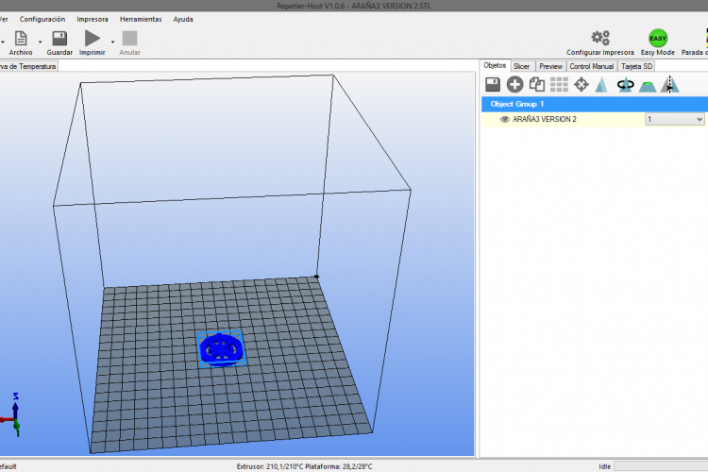Click the blue spider model in viewport
The width and height of the screenshot is (708, 472).
[x=221, y=348]
